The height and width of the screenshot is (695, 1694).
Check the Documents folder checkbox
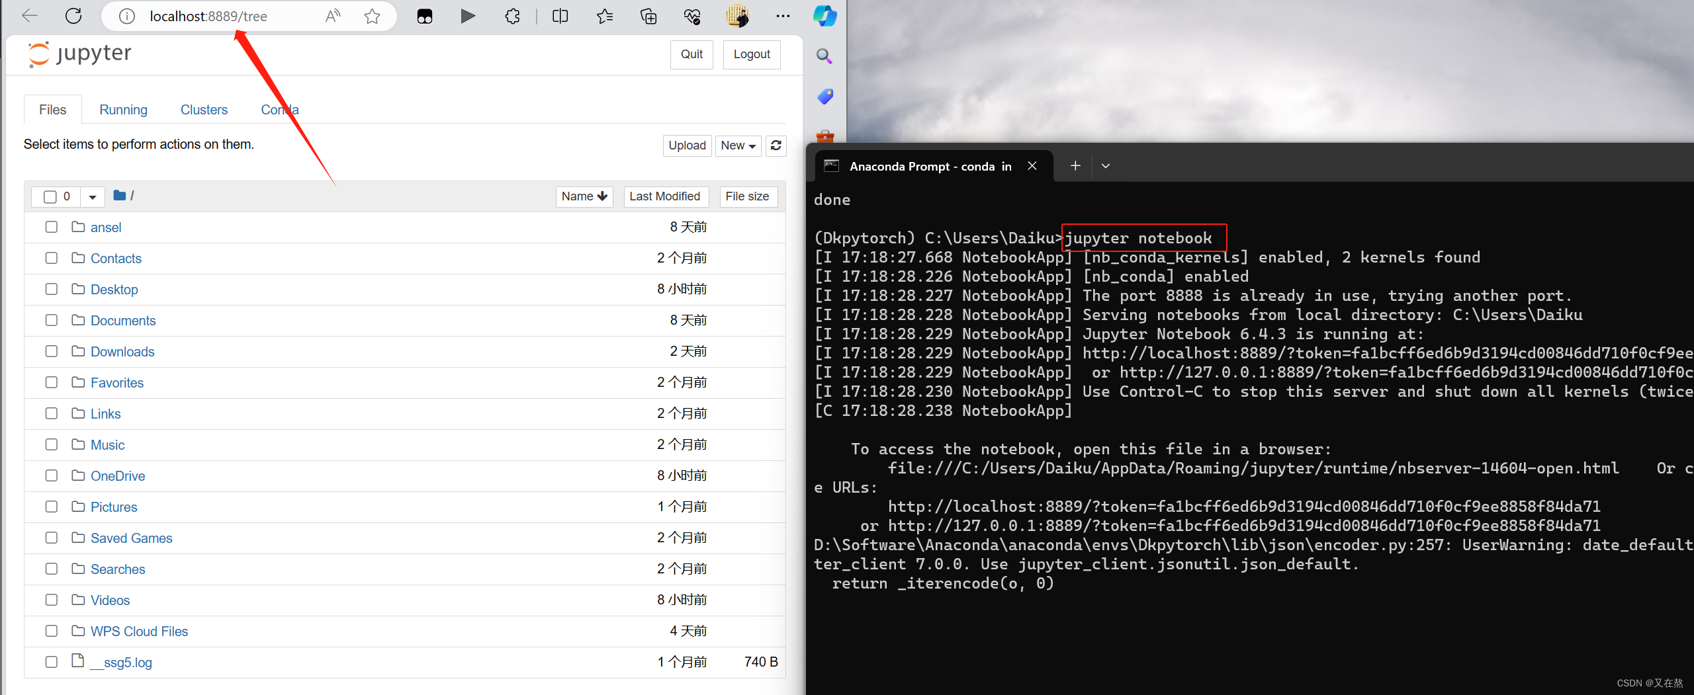(x=51, y=320)
